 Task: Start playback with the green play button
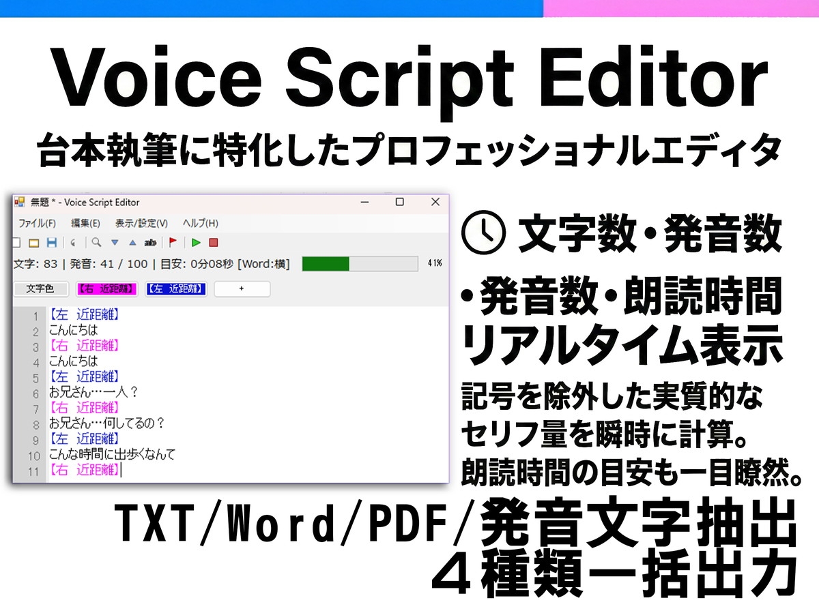(196, 242)
